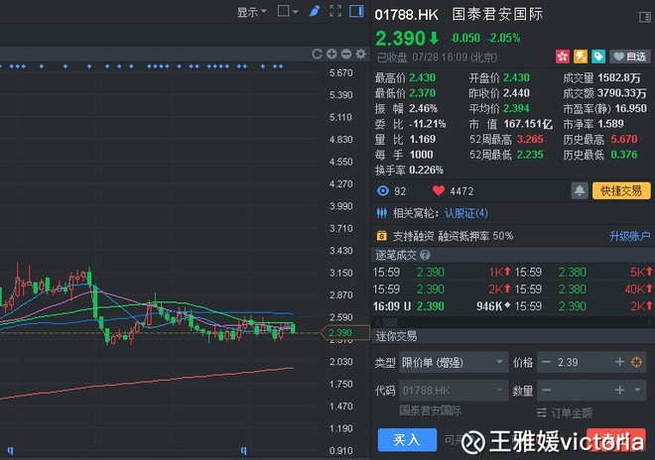Click the panel toggle icon beside stock name
Screen dimensions: 655x460
pos(644,17)
